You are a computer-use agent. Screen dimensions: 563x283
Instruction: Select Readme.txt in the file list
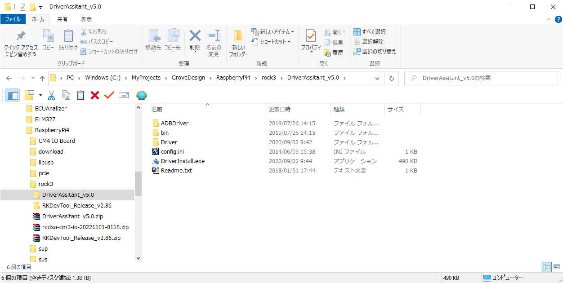point(176,170)
